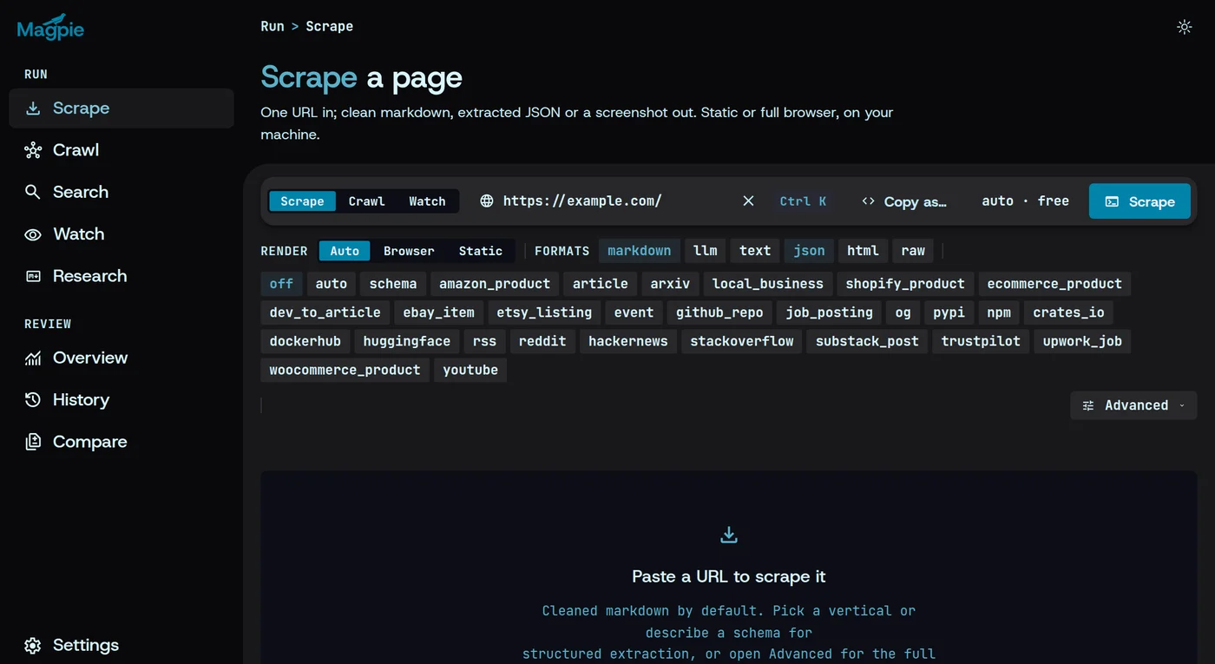This screenshot has height=664, width=1215.
Task: Pick the stackoverflow vertical chip
Action: pos(742,341)
